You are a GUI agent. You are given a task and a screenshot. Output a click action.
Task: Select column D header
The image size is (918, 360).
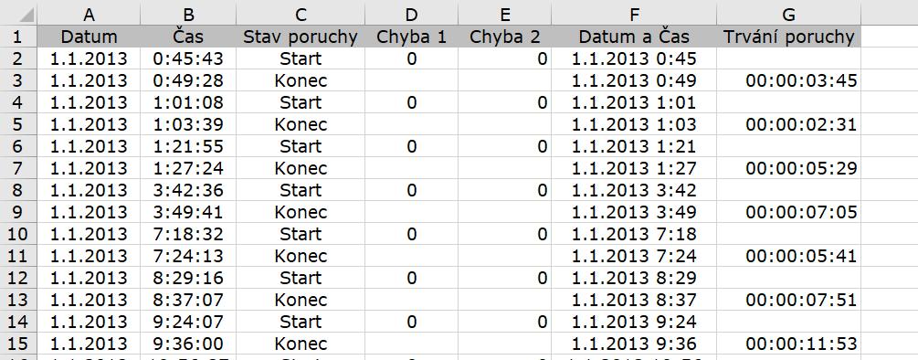pyautogui.click(x=412, y=14)
